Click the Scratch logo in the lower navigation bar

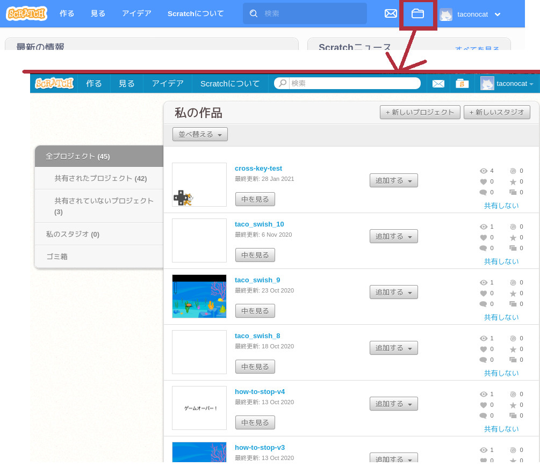[x=54, y=83]
